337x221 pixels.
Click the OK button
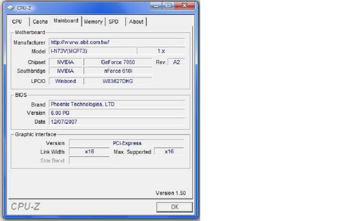[x=175, y=207]
